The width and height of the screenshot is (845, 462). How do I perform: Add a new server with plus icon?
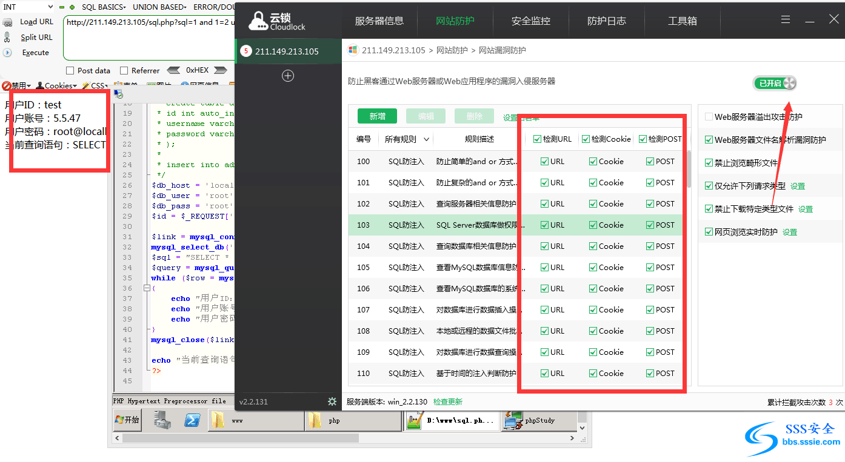(288, 76)
